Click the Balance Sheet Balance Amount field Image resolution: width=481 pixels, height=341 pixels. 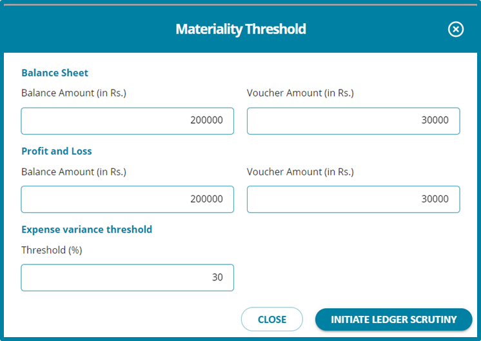[127, 121]
